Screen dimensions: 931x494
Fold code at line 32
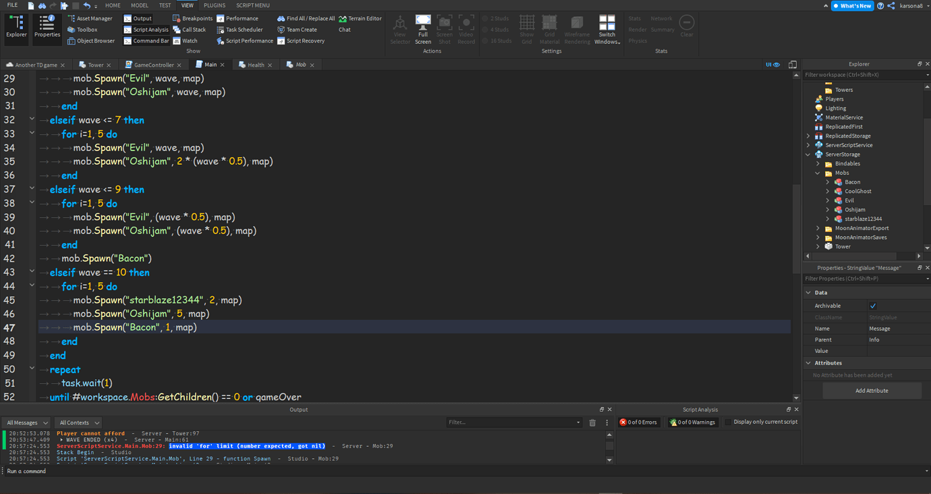pyautogui.click(x=32, y=119)
